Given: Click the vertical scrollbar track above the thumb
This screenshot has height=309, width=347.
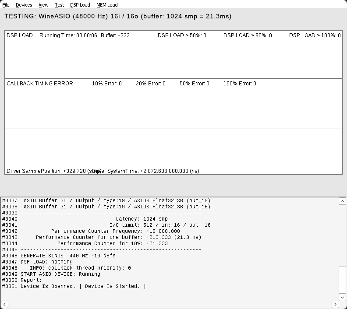Looking at the screenshot, I should [342, 236].
